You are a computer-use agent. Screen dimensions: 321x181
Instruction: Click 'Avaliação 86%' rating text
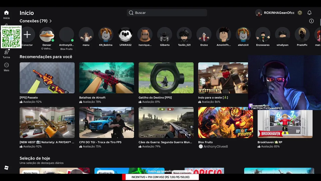[211, 102]
